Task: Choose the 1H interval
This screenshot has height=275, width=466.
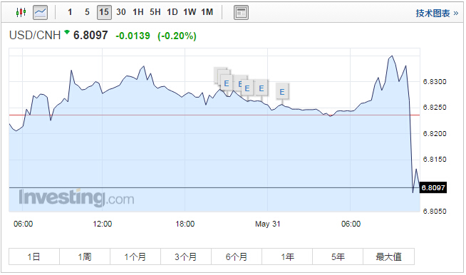Action: [x=138, y=12]
